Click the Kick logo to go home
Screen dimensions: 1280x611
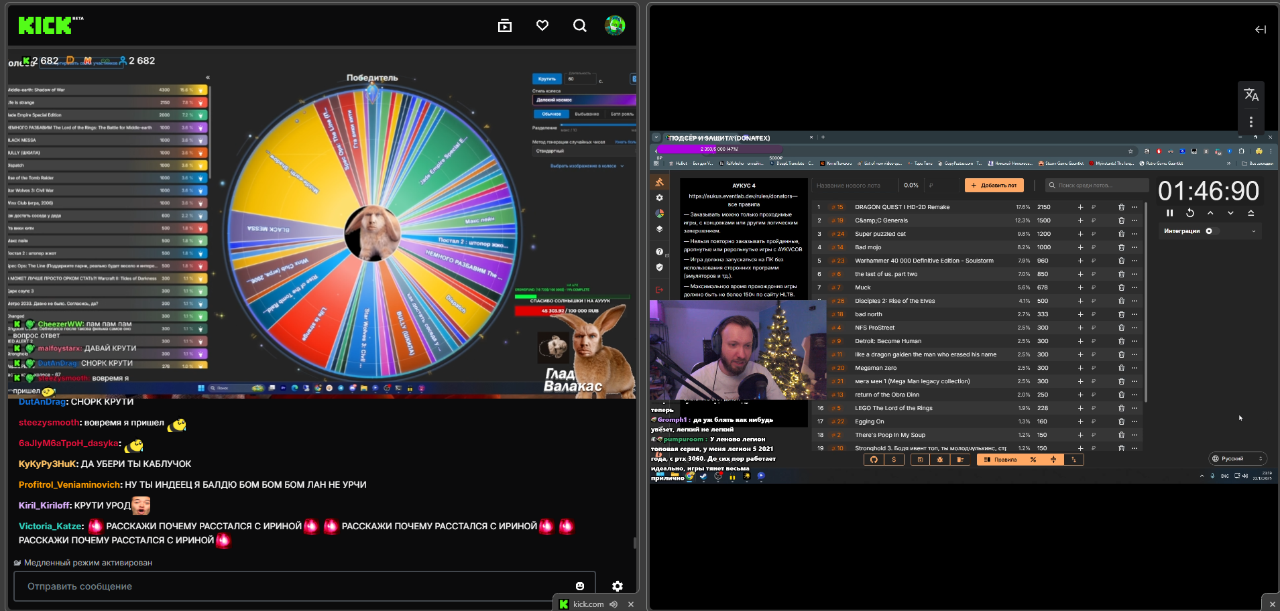pos(45,25)
